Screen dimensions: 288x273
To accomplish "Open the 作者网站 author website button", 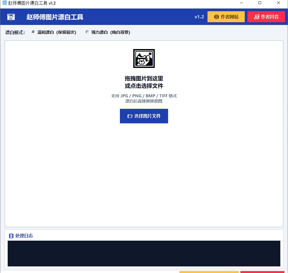I will pos(226,17).
